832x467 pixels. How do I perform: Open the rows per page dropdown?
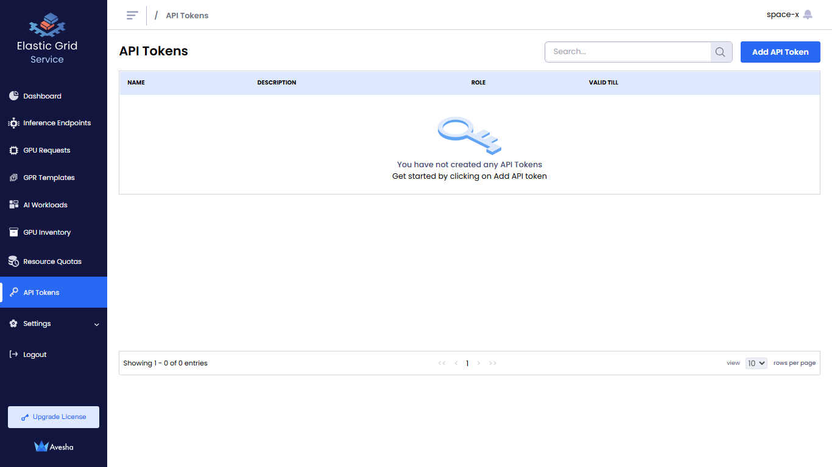(x=756, y=363)
